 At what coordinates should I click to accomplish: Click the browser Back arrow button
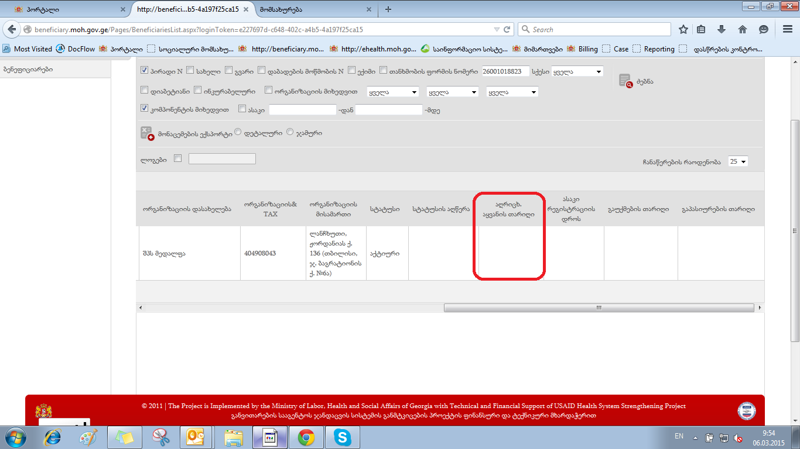pyautogui.click(x=11, y=29)
